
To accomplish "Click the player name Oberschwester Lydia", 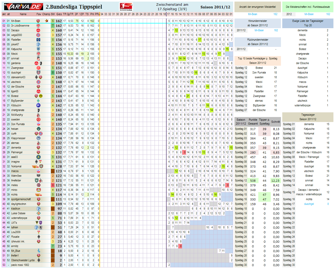I will coord(23,260).
